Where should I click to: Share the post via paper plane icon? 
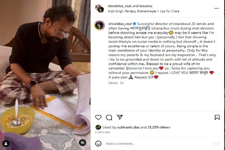tap(119, 117)
